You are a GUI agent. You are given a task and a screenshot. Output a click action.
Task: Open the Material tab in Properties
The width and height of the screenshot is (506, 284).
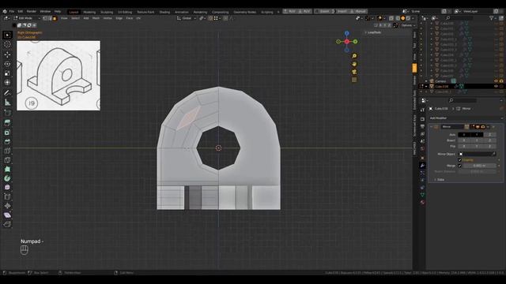[x=422, y=203]
